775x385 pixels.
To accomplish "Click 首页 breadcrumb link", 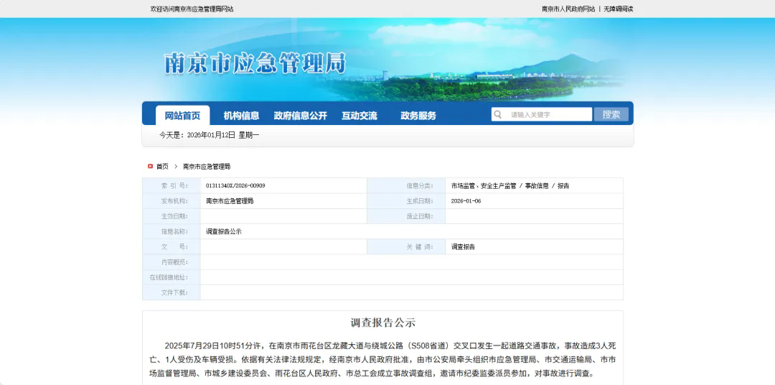I will pyautogui.click(x=162, y=166).
